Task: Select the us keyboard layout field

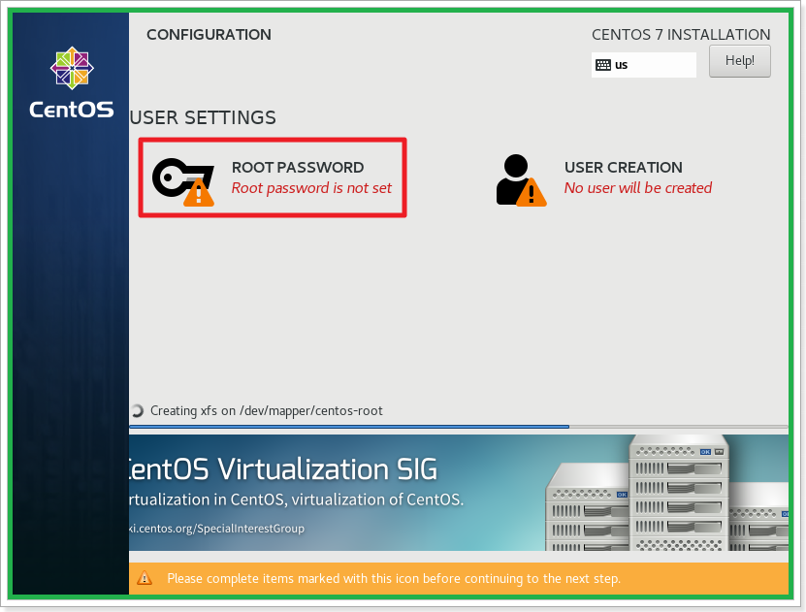Action: (644, 65)
